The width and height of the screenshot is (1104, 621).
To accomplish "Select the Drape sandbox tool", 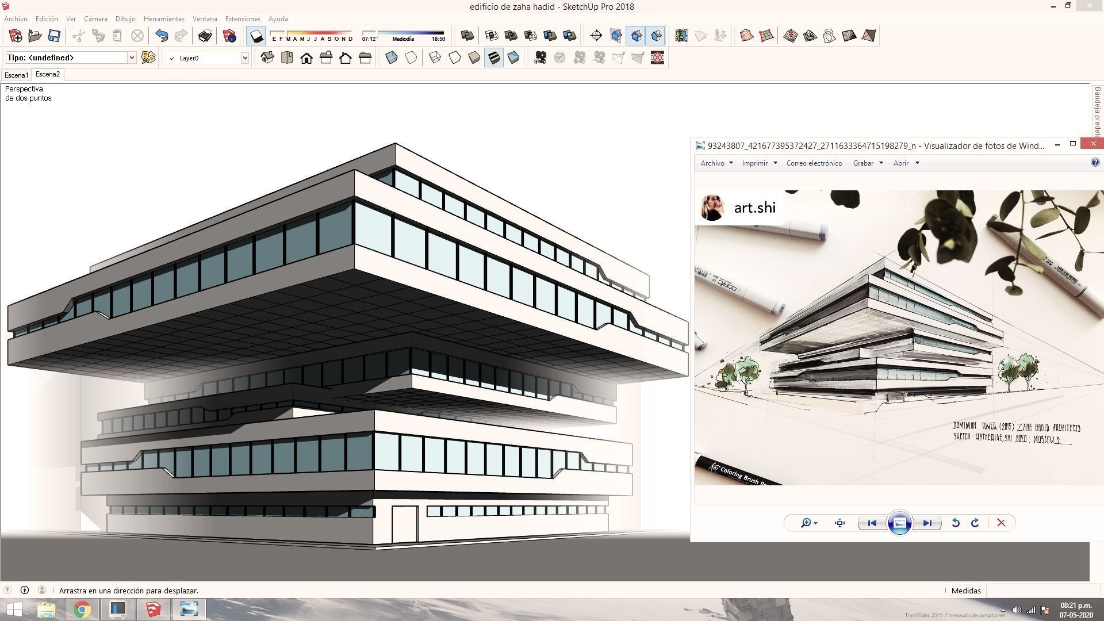I will 830,36.
